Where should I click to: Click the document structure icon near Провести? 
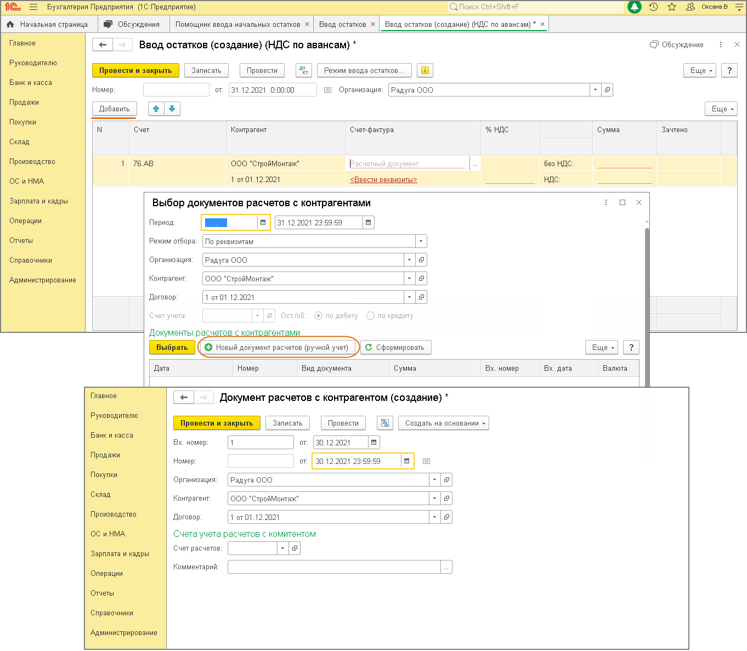pyautogui.click(x=385, y=423)
